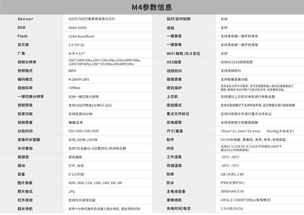Click the value '-30℃—70℃'

click(230, 166)
